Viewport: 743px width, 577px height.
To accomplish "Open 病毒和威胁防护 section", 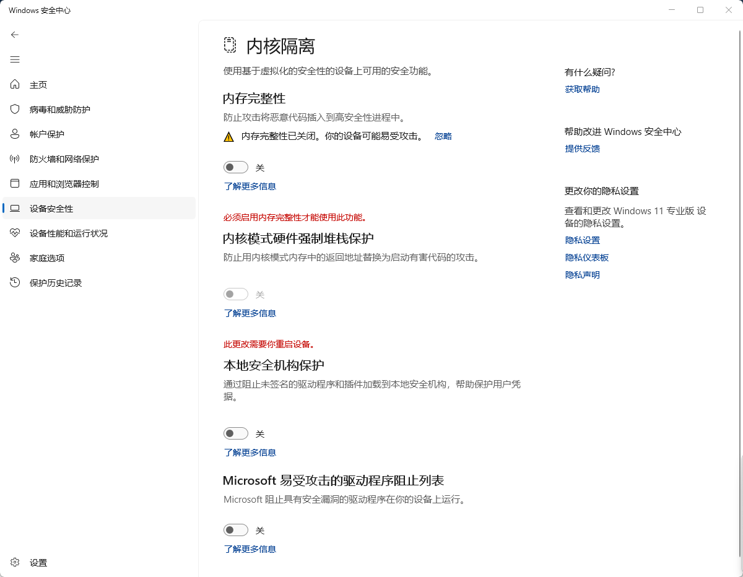I will (99, 110).
